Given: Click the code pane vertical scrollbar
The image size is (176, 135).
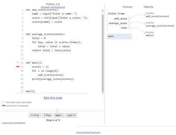Looking at the screenshot, I should pos(102,53).
